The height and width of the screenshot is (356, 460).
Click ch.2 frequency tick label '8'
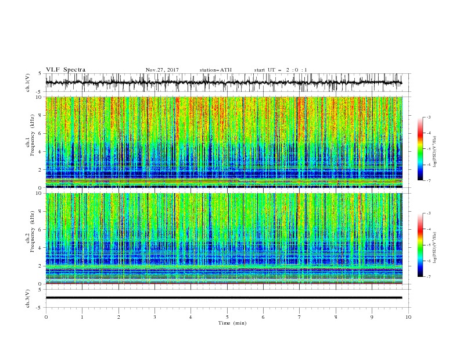(x=41, y=212)
